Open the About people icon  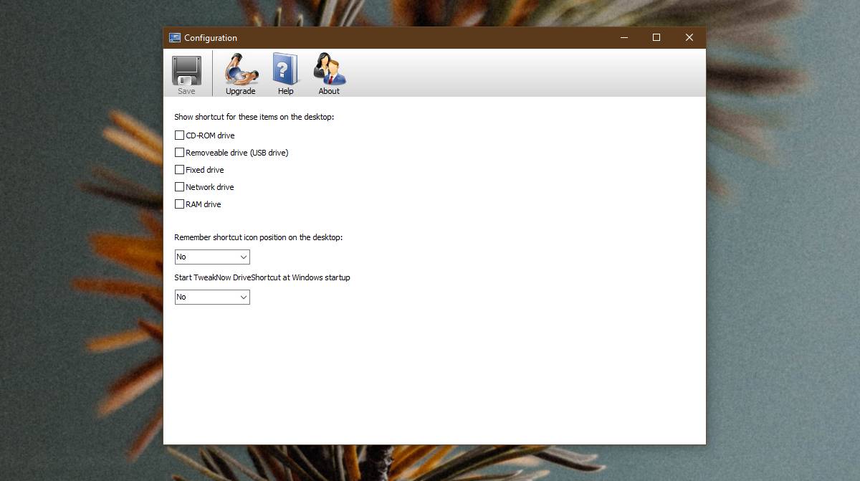[x=329, y=70]
